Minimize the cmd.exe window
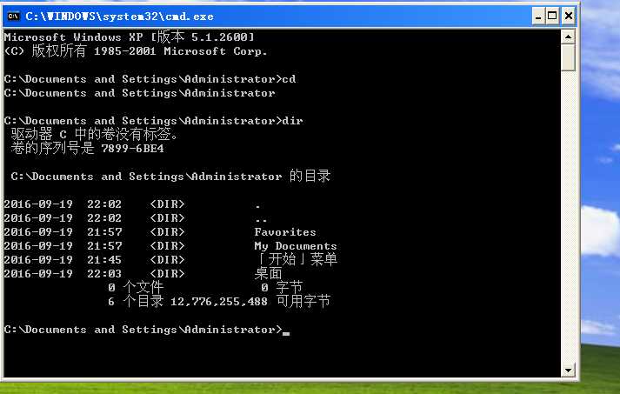Viewport: 620px width, 394px height. [x=538, y=17]
